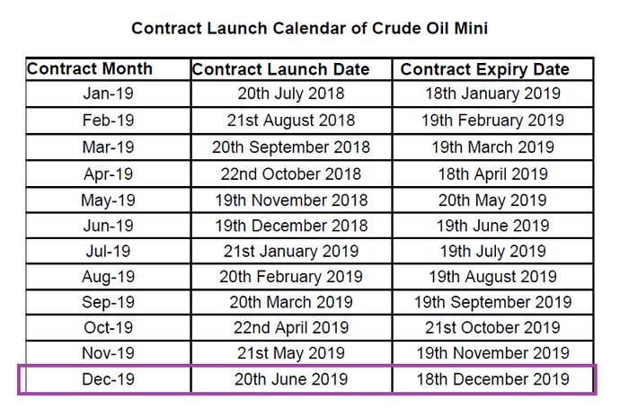The width and height of the screenshot is (620, 409).
Task: Click the Contract Launch Date header
Action: point(291,69)
